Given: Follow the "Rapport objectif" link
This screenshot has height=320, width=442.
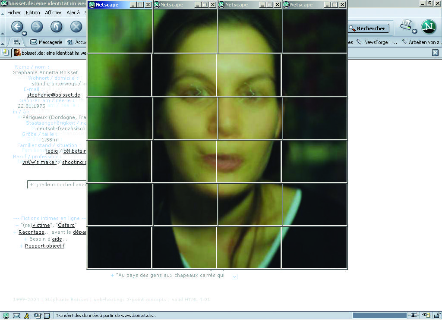Looking at the screenshot, I should click(x=44, y=246).
